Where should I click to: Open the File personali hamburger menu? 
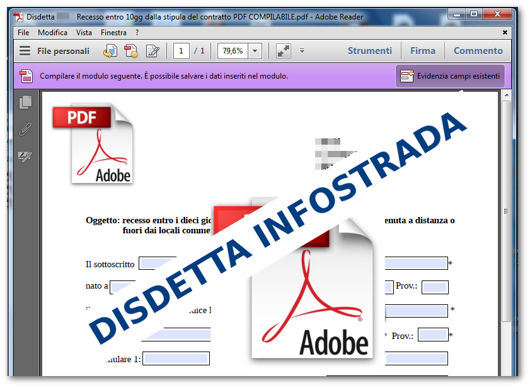tap(25, 50)
